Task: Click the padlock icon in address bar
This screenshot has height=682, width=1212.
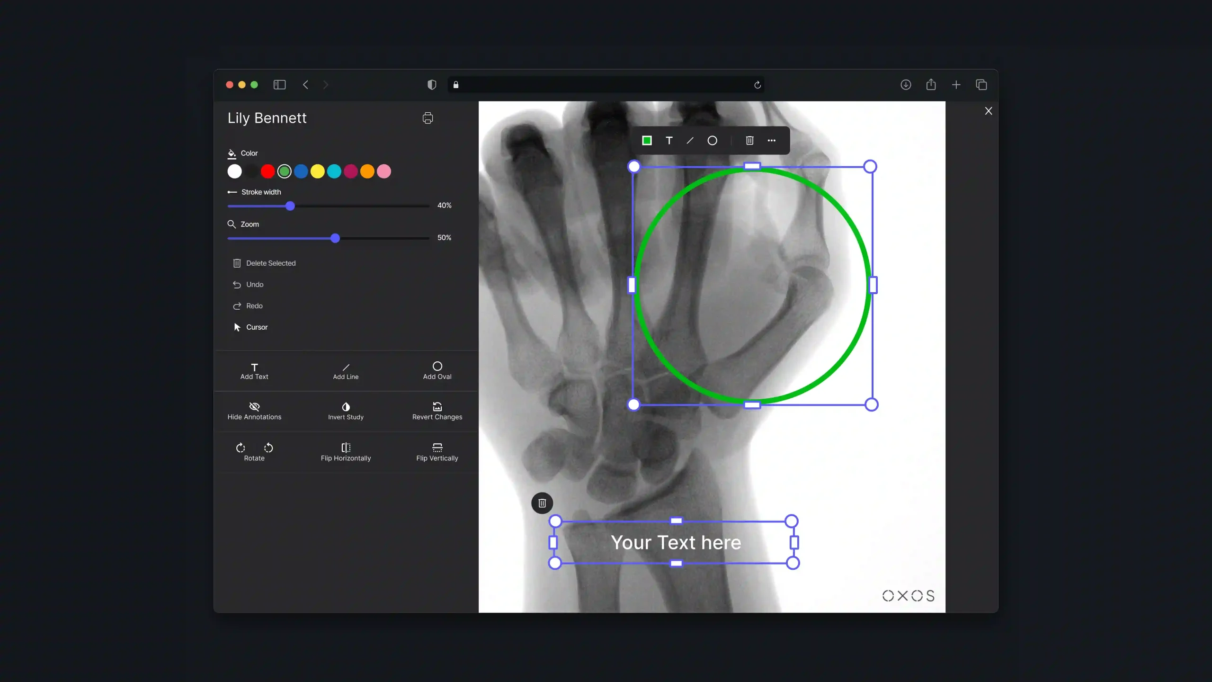Action: (x=456, y=85)
